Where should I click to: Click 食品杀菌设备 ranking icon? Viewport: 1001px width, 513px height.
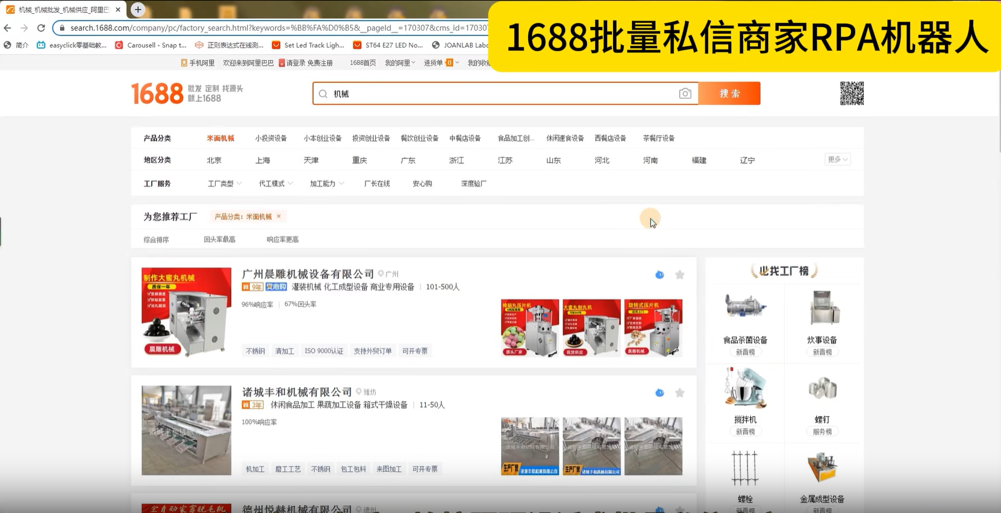[x=745, y=307]
